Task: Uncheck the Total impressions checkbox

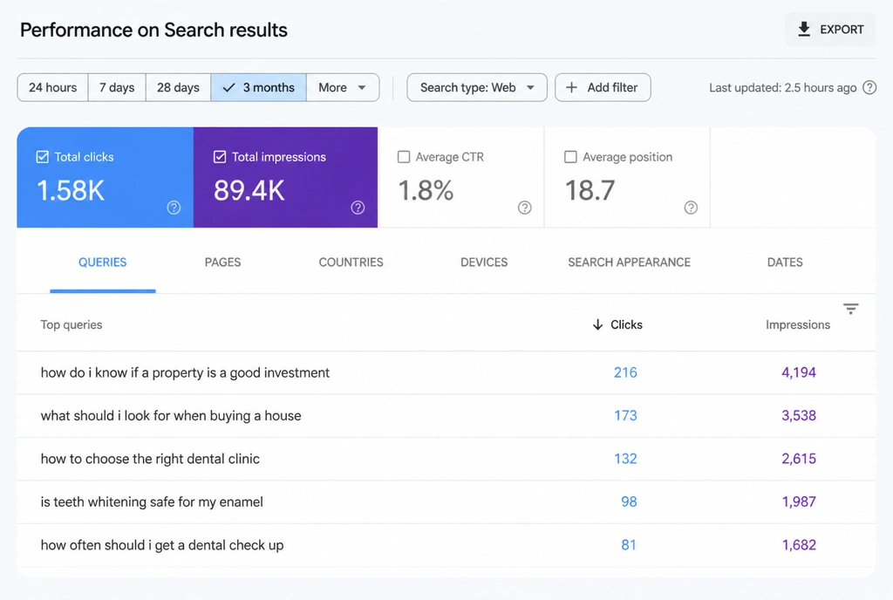Action: coord(220,157)
